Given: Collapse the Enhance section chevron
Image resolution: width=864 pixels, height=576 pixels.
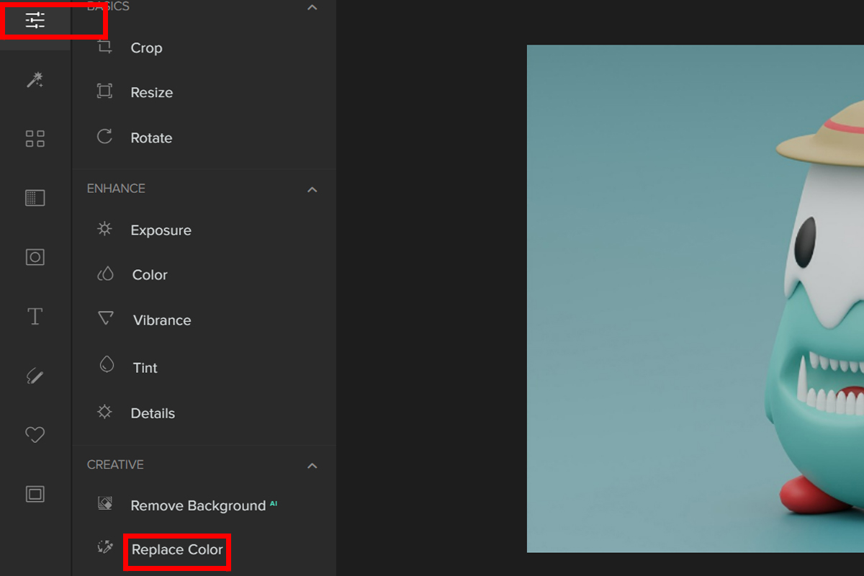Looking at the screenshot, I should pos(312,189).
